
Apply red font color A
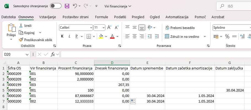coord(112,36)
